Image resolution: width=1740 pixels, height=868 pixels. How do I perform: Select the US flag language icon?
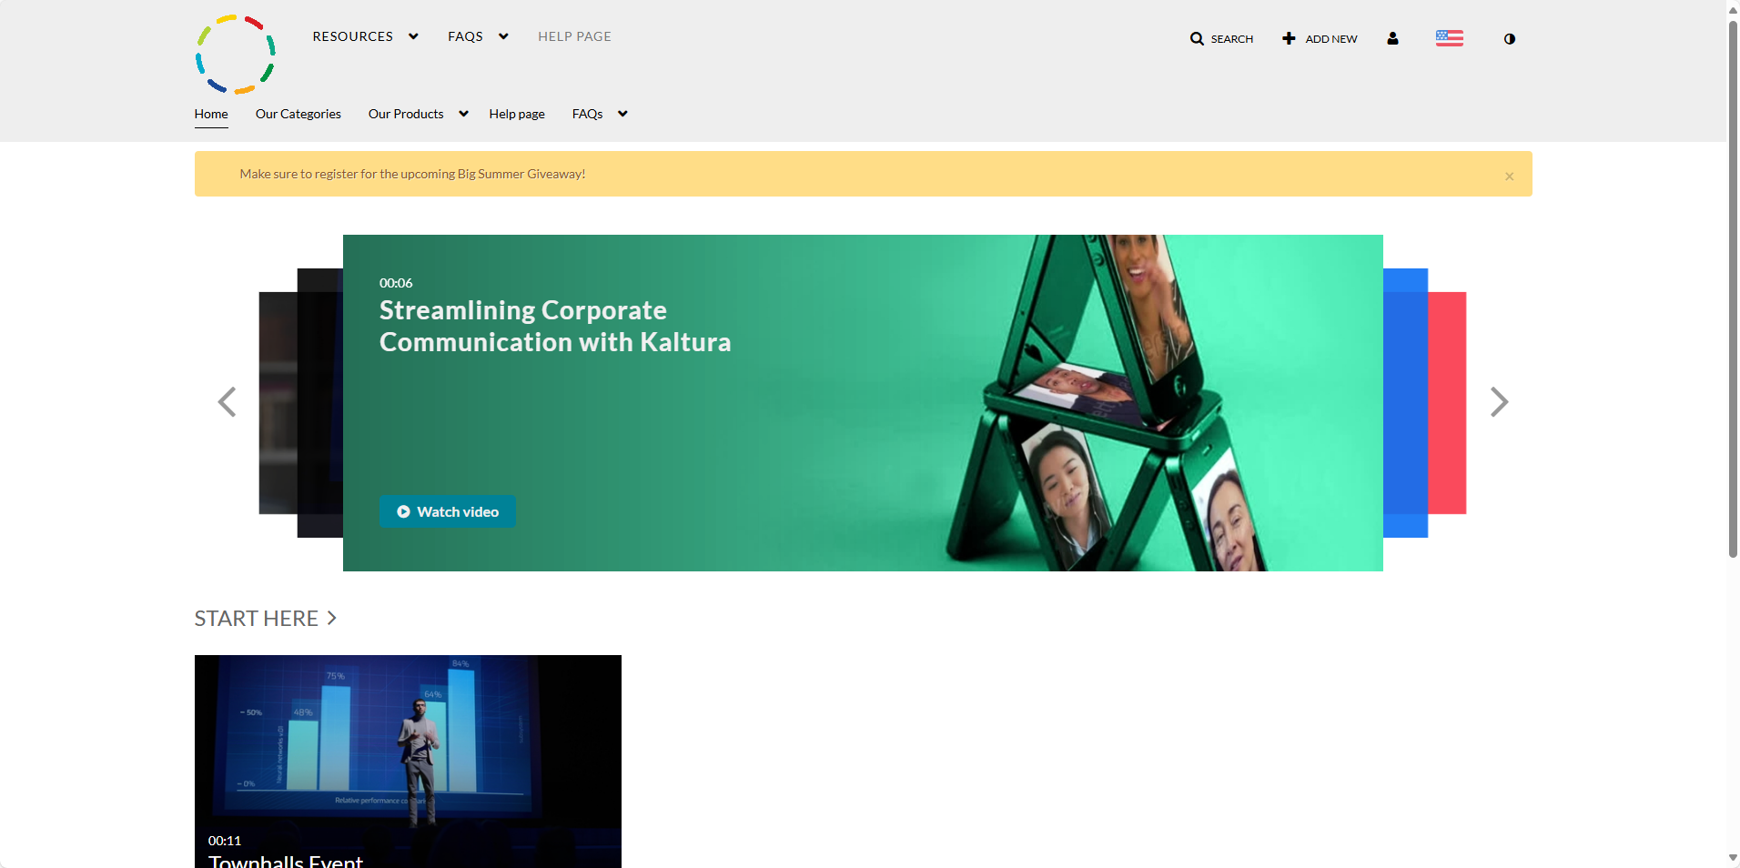point(1450,38)
